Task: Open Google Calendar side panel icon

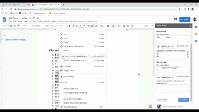Action: [x=196, y=27]
